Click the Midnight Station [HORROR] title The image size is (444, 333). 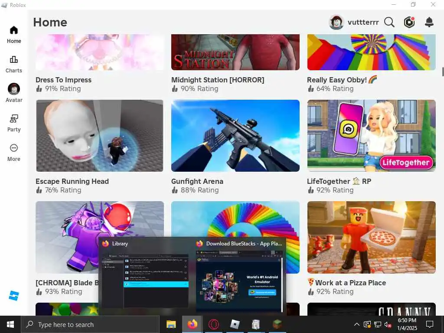click(x=218, y=80)
